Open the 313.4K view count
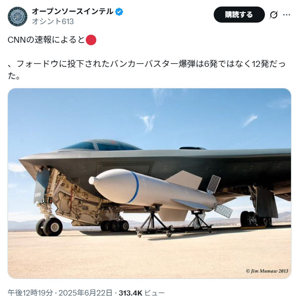The image size is (296, 296). point(130,293)
